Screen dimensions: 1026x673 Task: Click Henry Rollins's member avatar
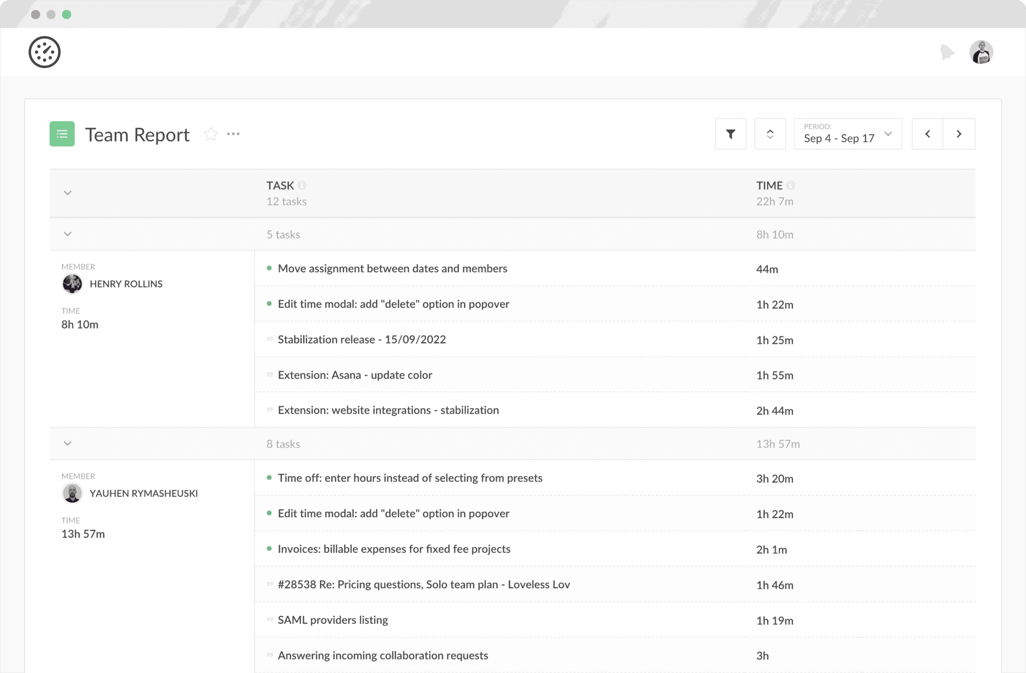point(73,283)
